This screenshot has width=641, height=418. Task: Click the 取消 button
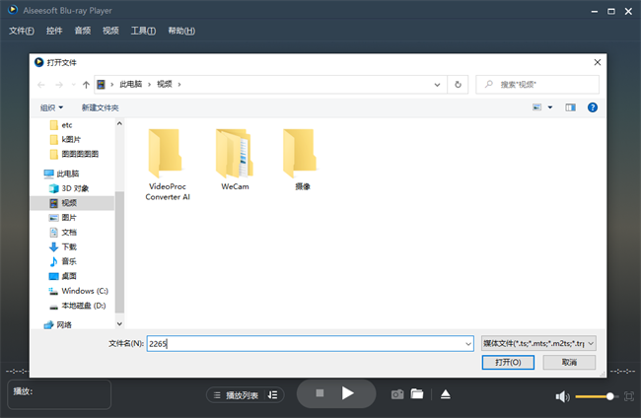click(569, 363)
